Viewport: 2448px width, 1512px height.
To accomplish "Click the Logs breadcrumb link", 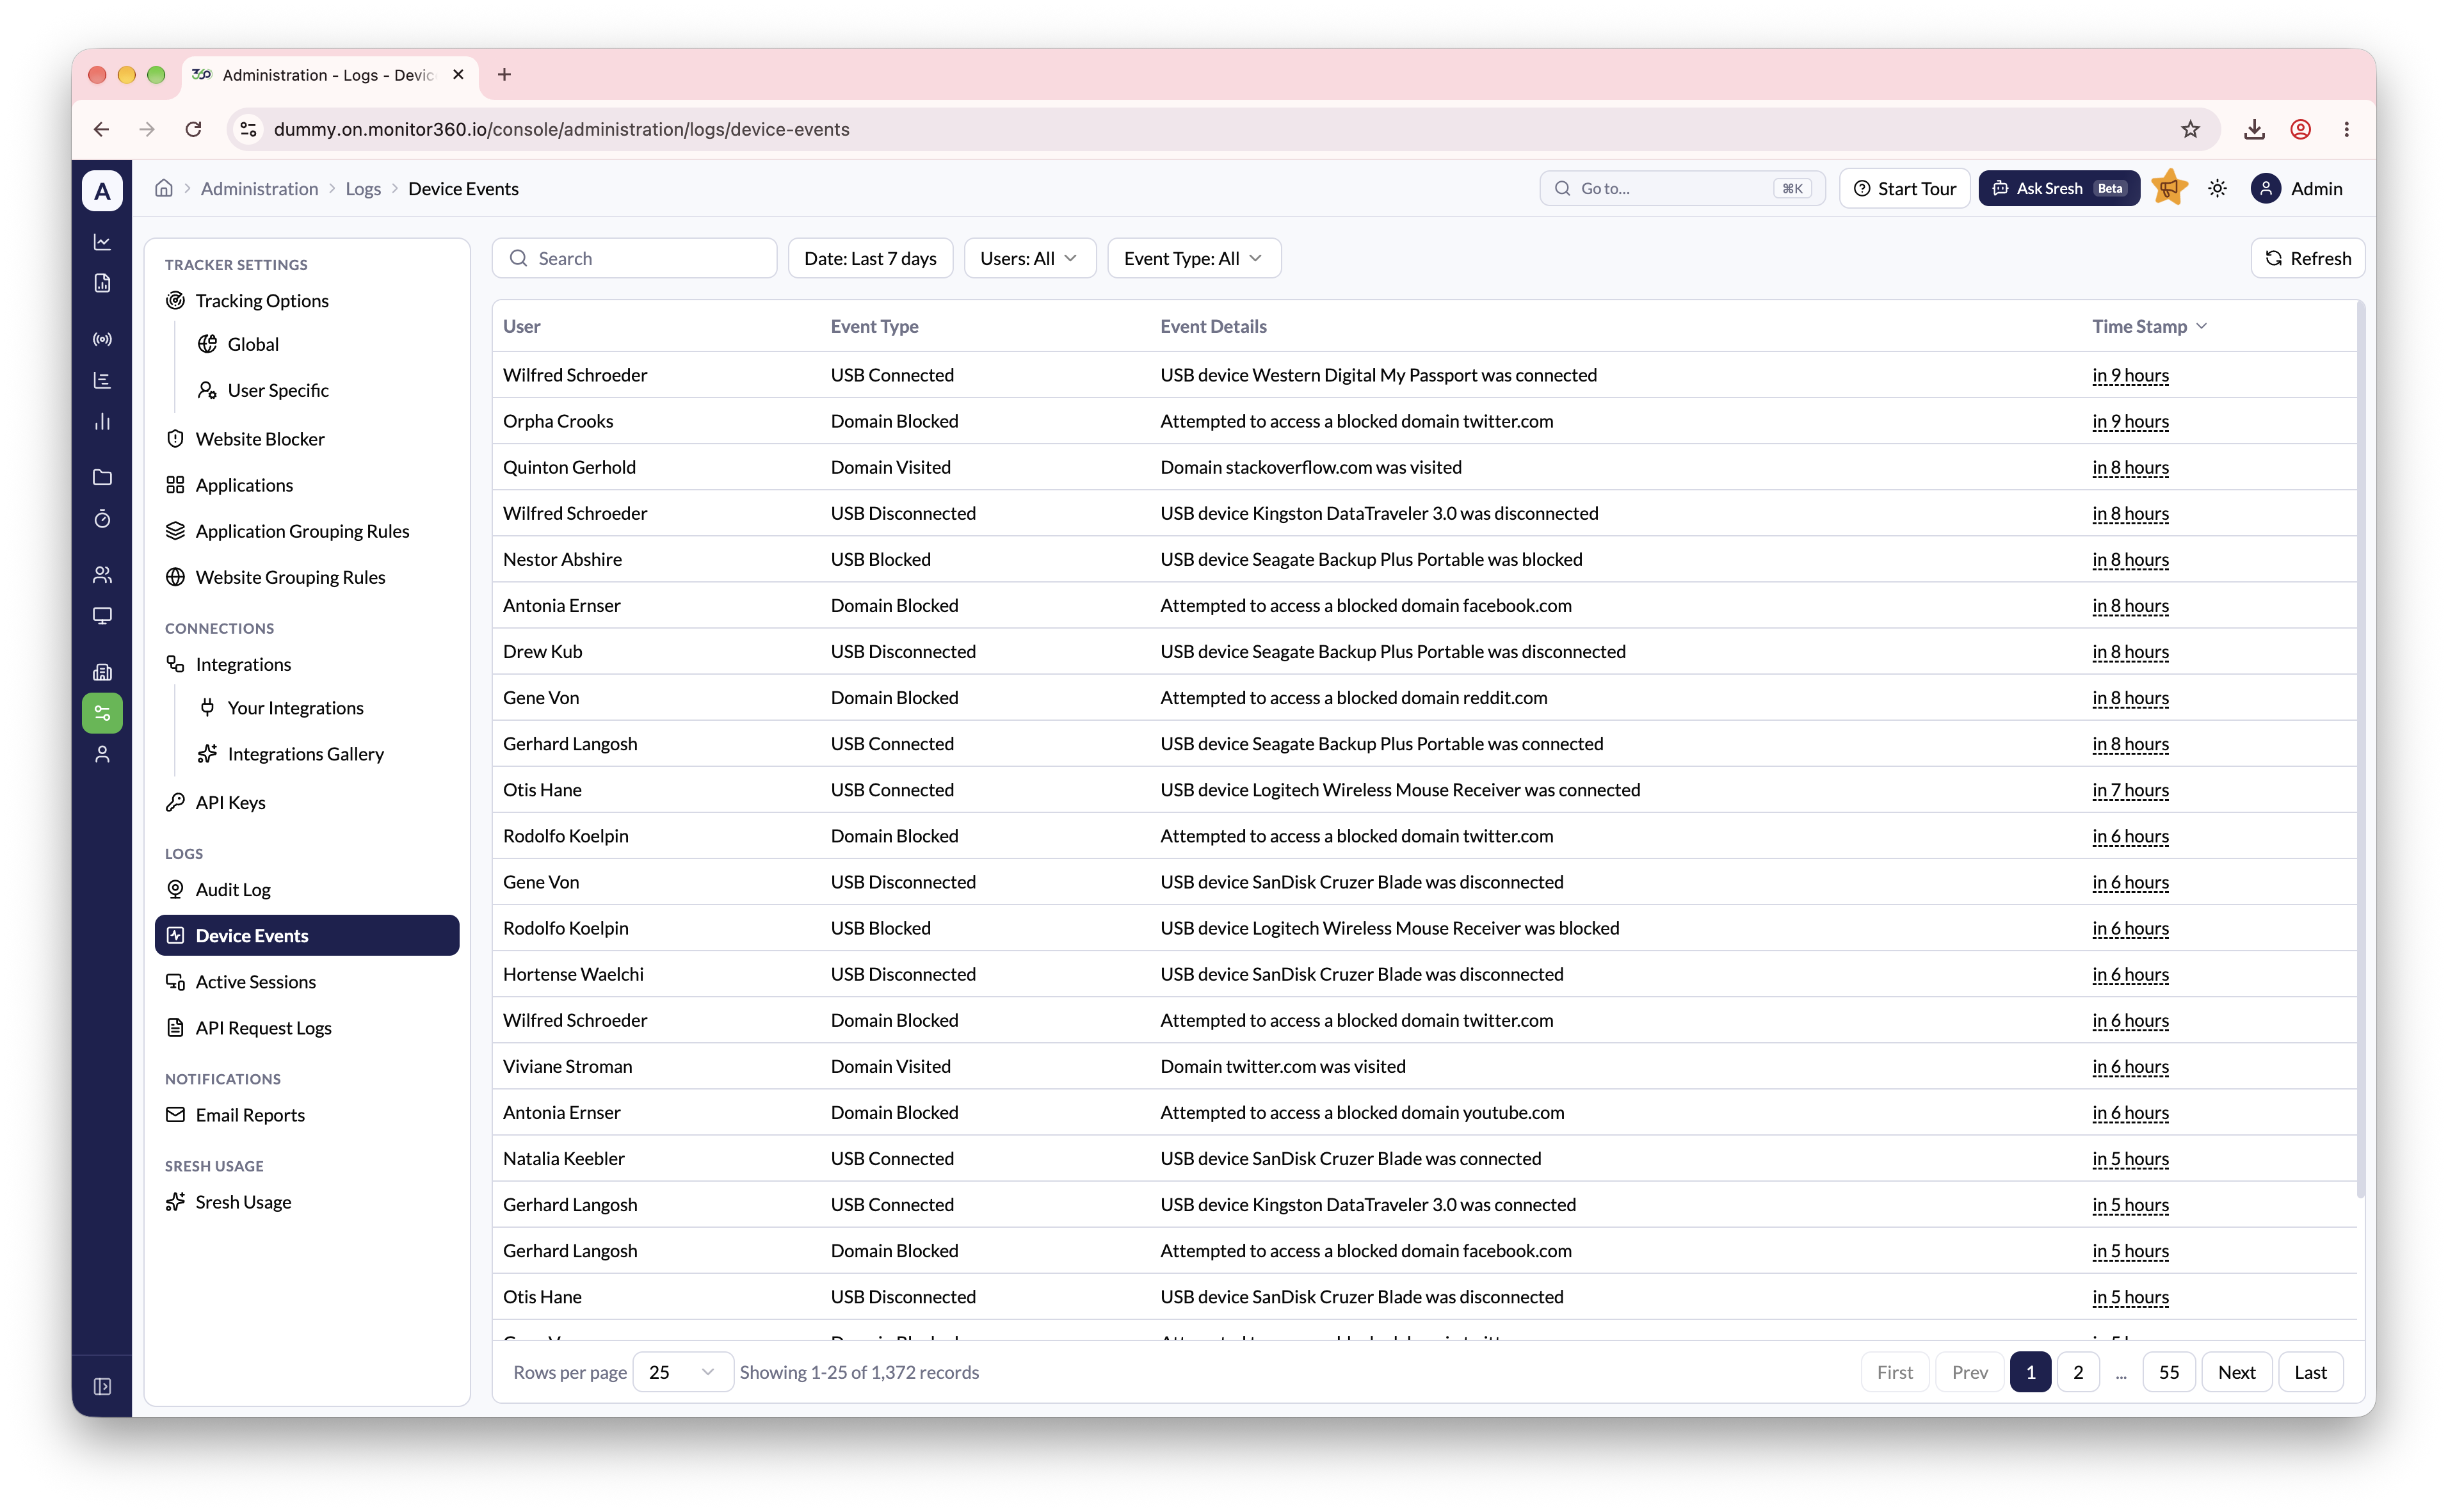I will (363, 188).
